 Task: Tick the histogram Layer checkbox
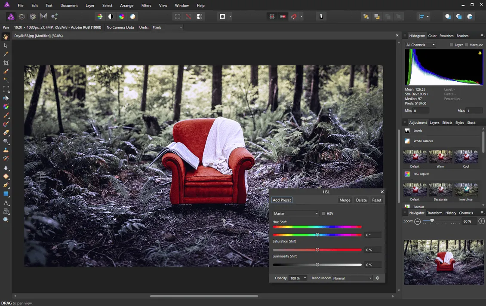point(452,45)
